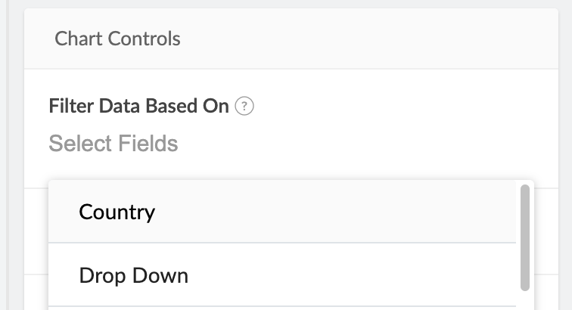Open the question mark tooltip icon
The width and height of the screenshot is (572, 310).
[x=244, y=107]
